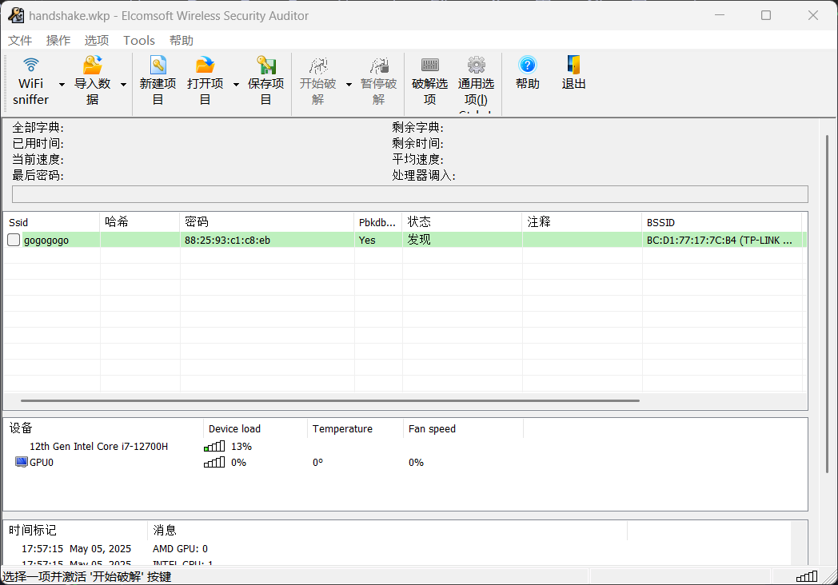Select the GPU0 device icon

(x=22, y=462)
